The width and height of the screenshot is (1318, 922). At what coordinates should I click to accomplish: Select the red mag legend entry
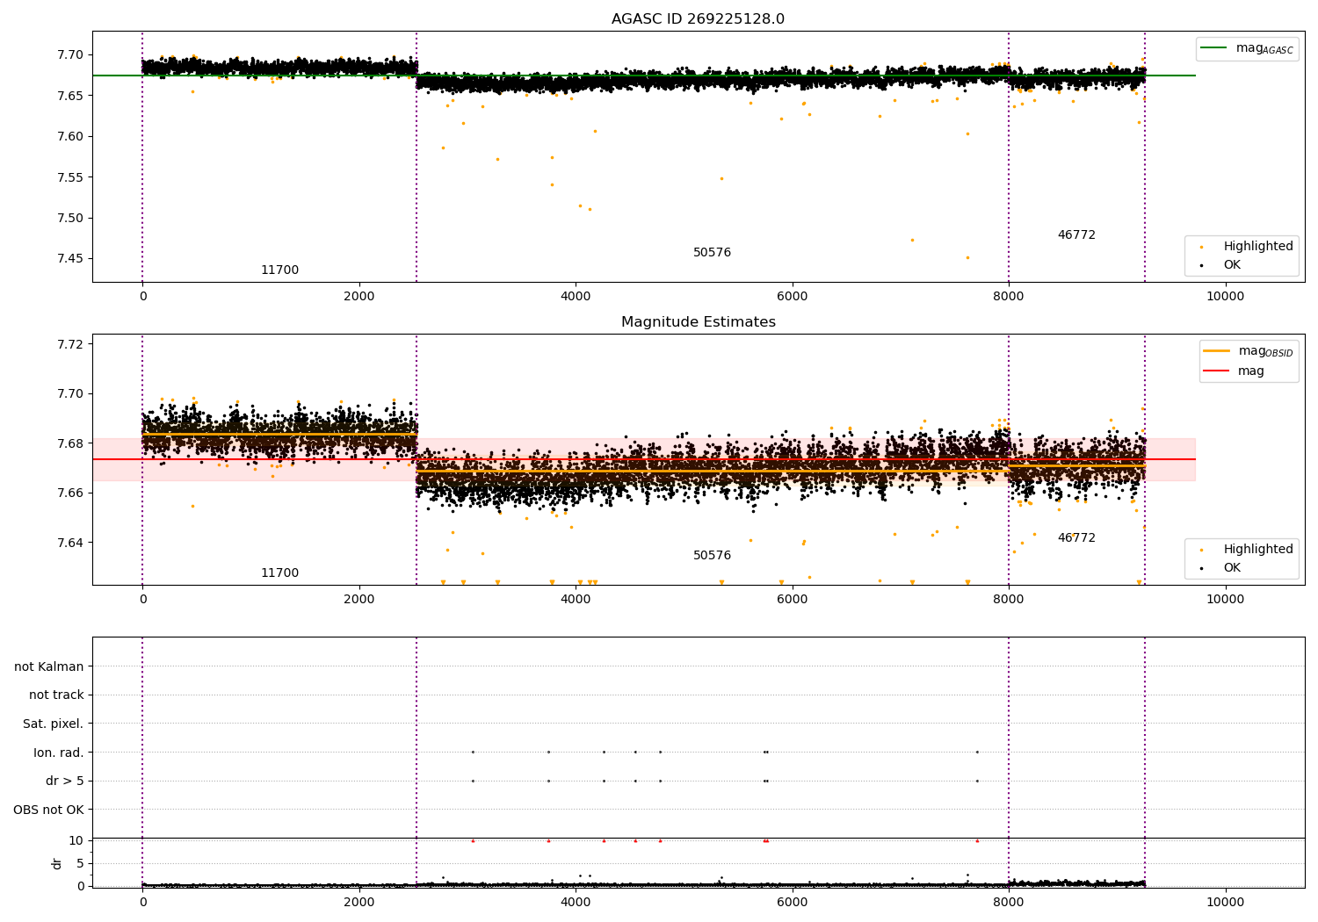pyautogui.click(x=1235, y=371)
